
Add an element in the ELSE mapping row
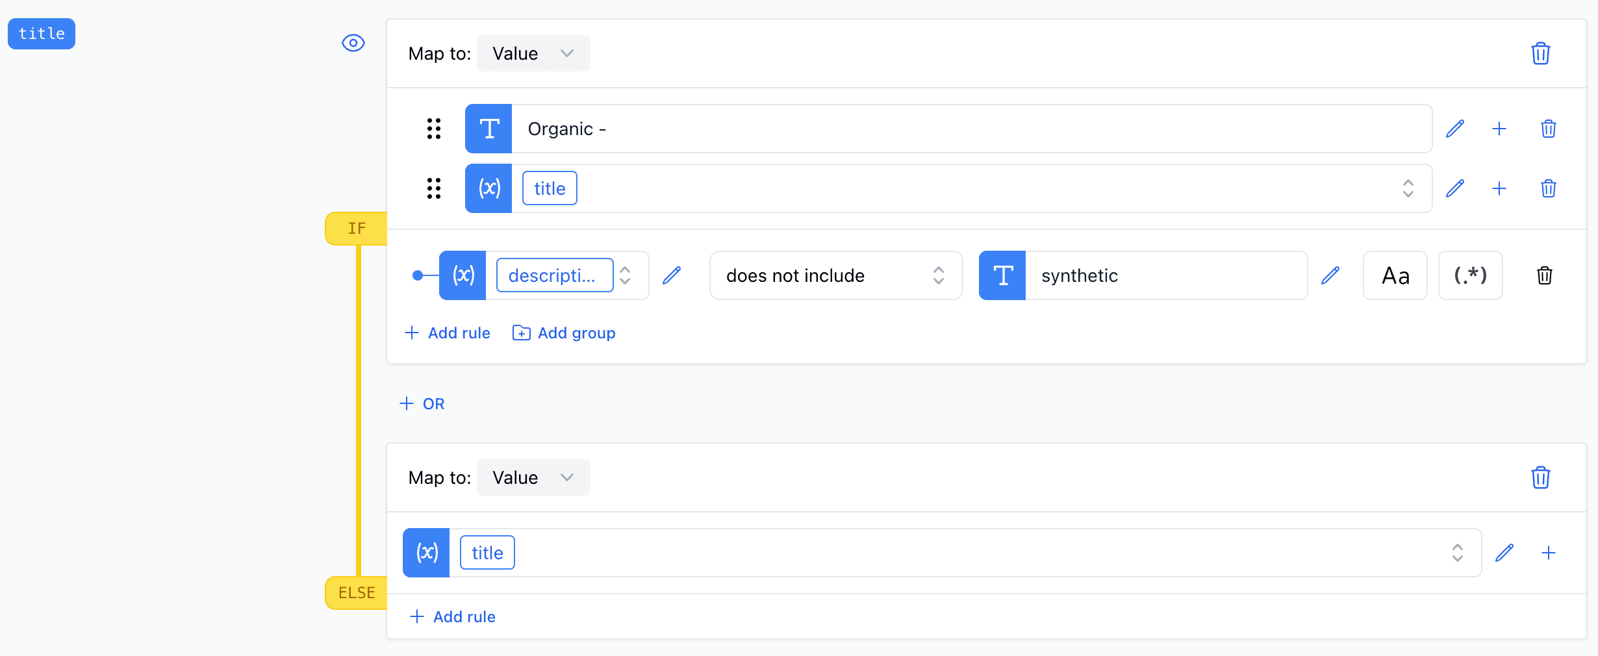click(x=1549, y=553)
